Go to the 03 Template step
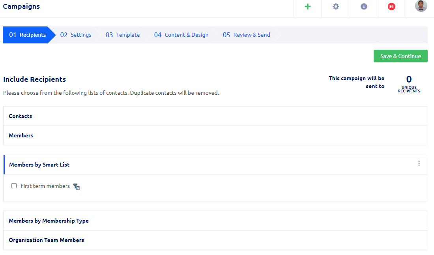 point(123,35)
